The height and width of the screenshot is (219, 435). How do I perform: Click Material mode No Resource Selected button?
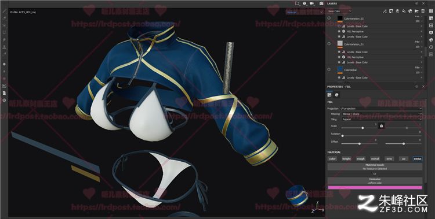pos(375,167)
